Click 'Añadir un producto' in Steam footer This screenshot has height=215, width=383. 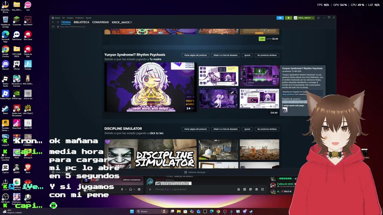[62, 172]
